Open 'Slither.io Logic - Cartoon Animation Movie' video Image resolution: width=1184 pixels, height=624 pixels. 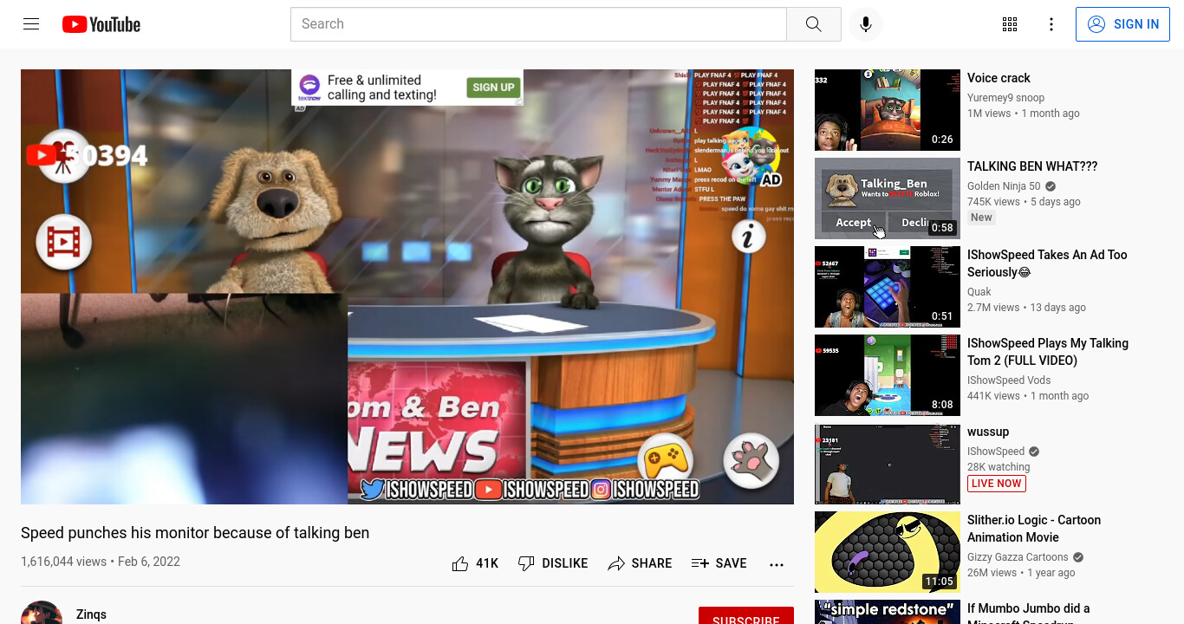tap(1034, 529)
